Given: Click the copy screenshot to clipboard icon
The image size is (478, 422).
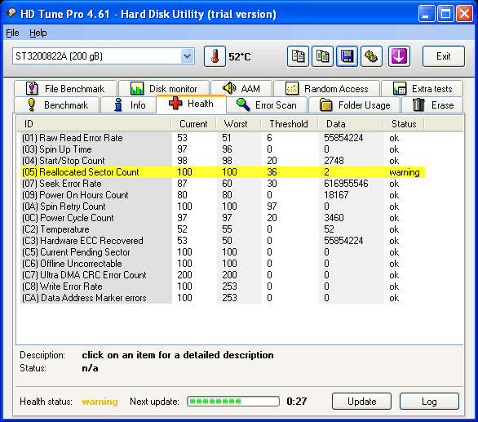Looking at the screenshot, I should (x=322, y=56).
